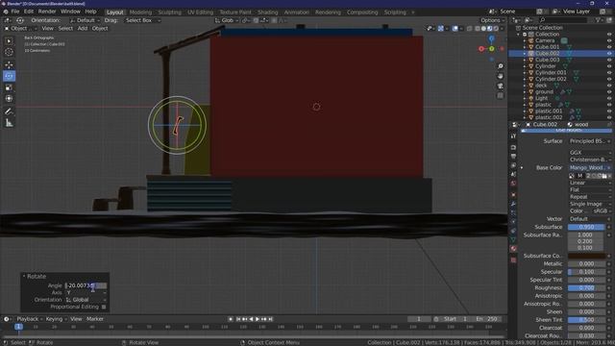Image resolution: width=615 pixels, height=346 pixels.
Task: Open Texture properties tab icon
Action: pyautogui.click(x=513, y=260)
